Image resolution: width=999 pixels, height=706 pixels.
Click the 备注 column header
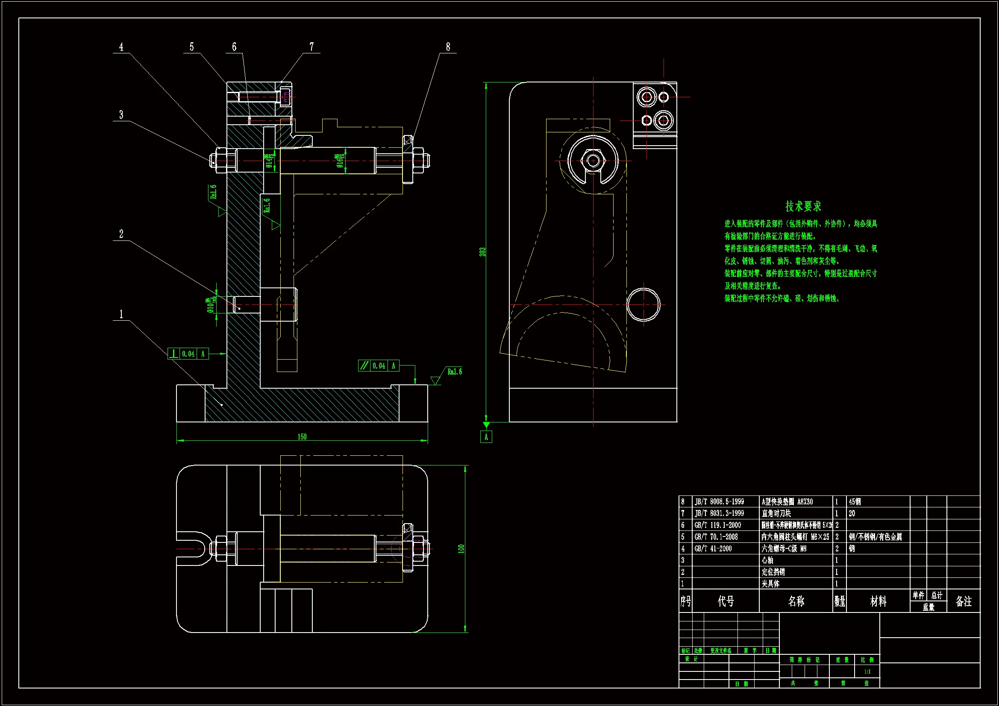[x=963, y=601]
